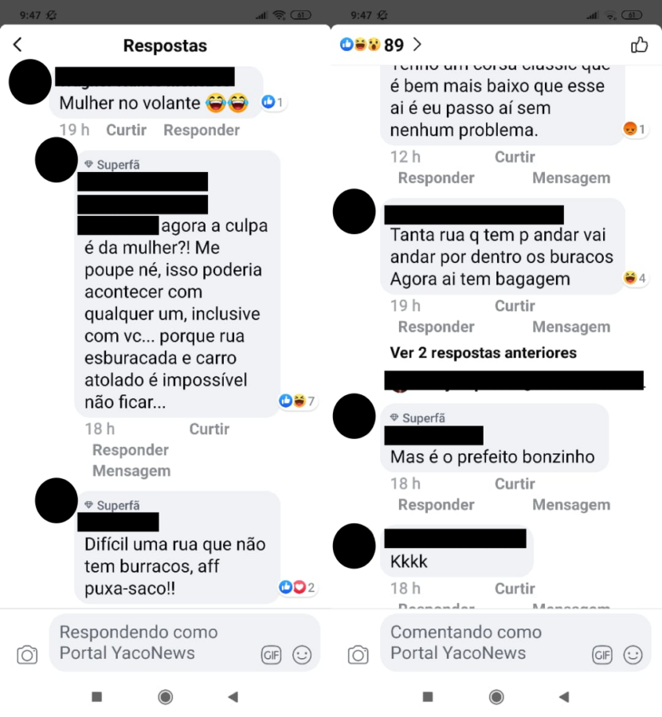Send Mensagem to 'agora a culpa' commenter
Viewport: 662px width, 717px height.
(x=131, y=471)
